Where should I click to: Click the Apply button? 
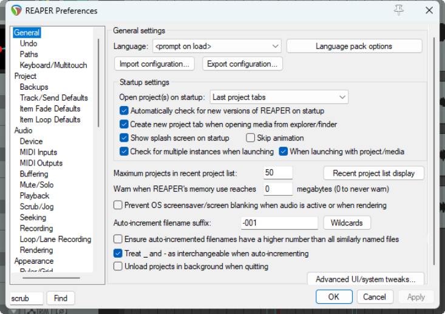(x=416, y=296)
